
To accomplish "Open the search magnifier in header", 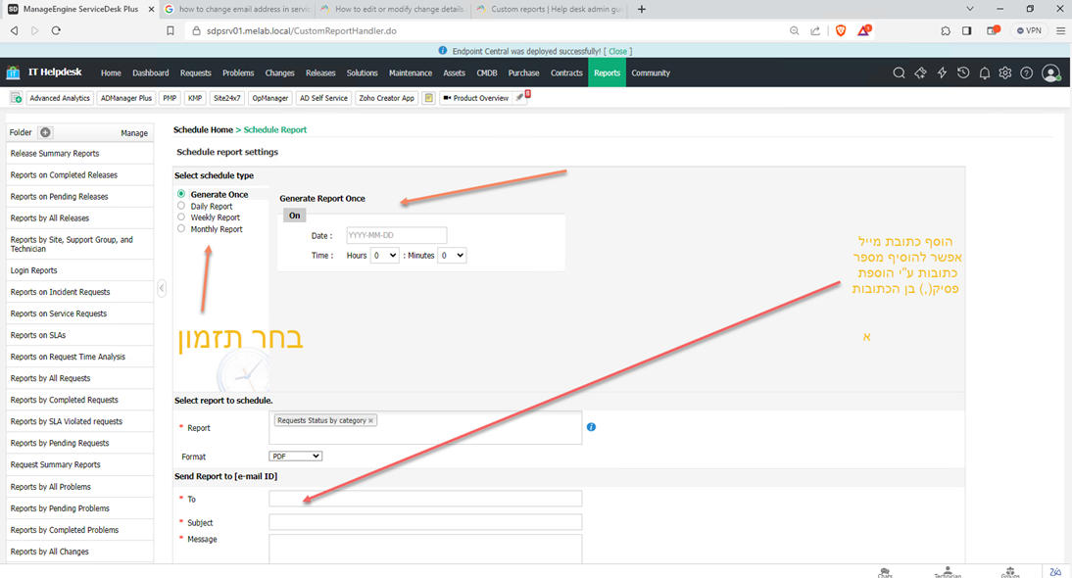I will (899, 73).
